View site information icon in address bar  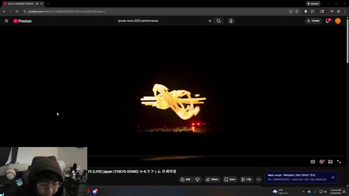pos(25,11)
